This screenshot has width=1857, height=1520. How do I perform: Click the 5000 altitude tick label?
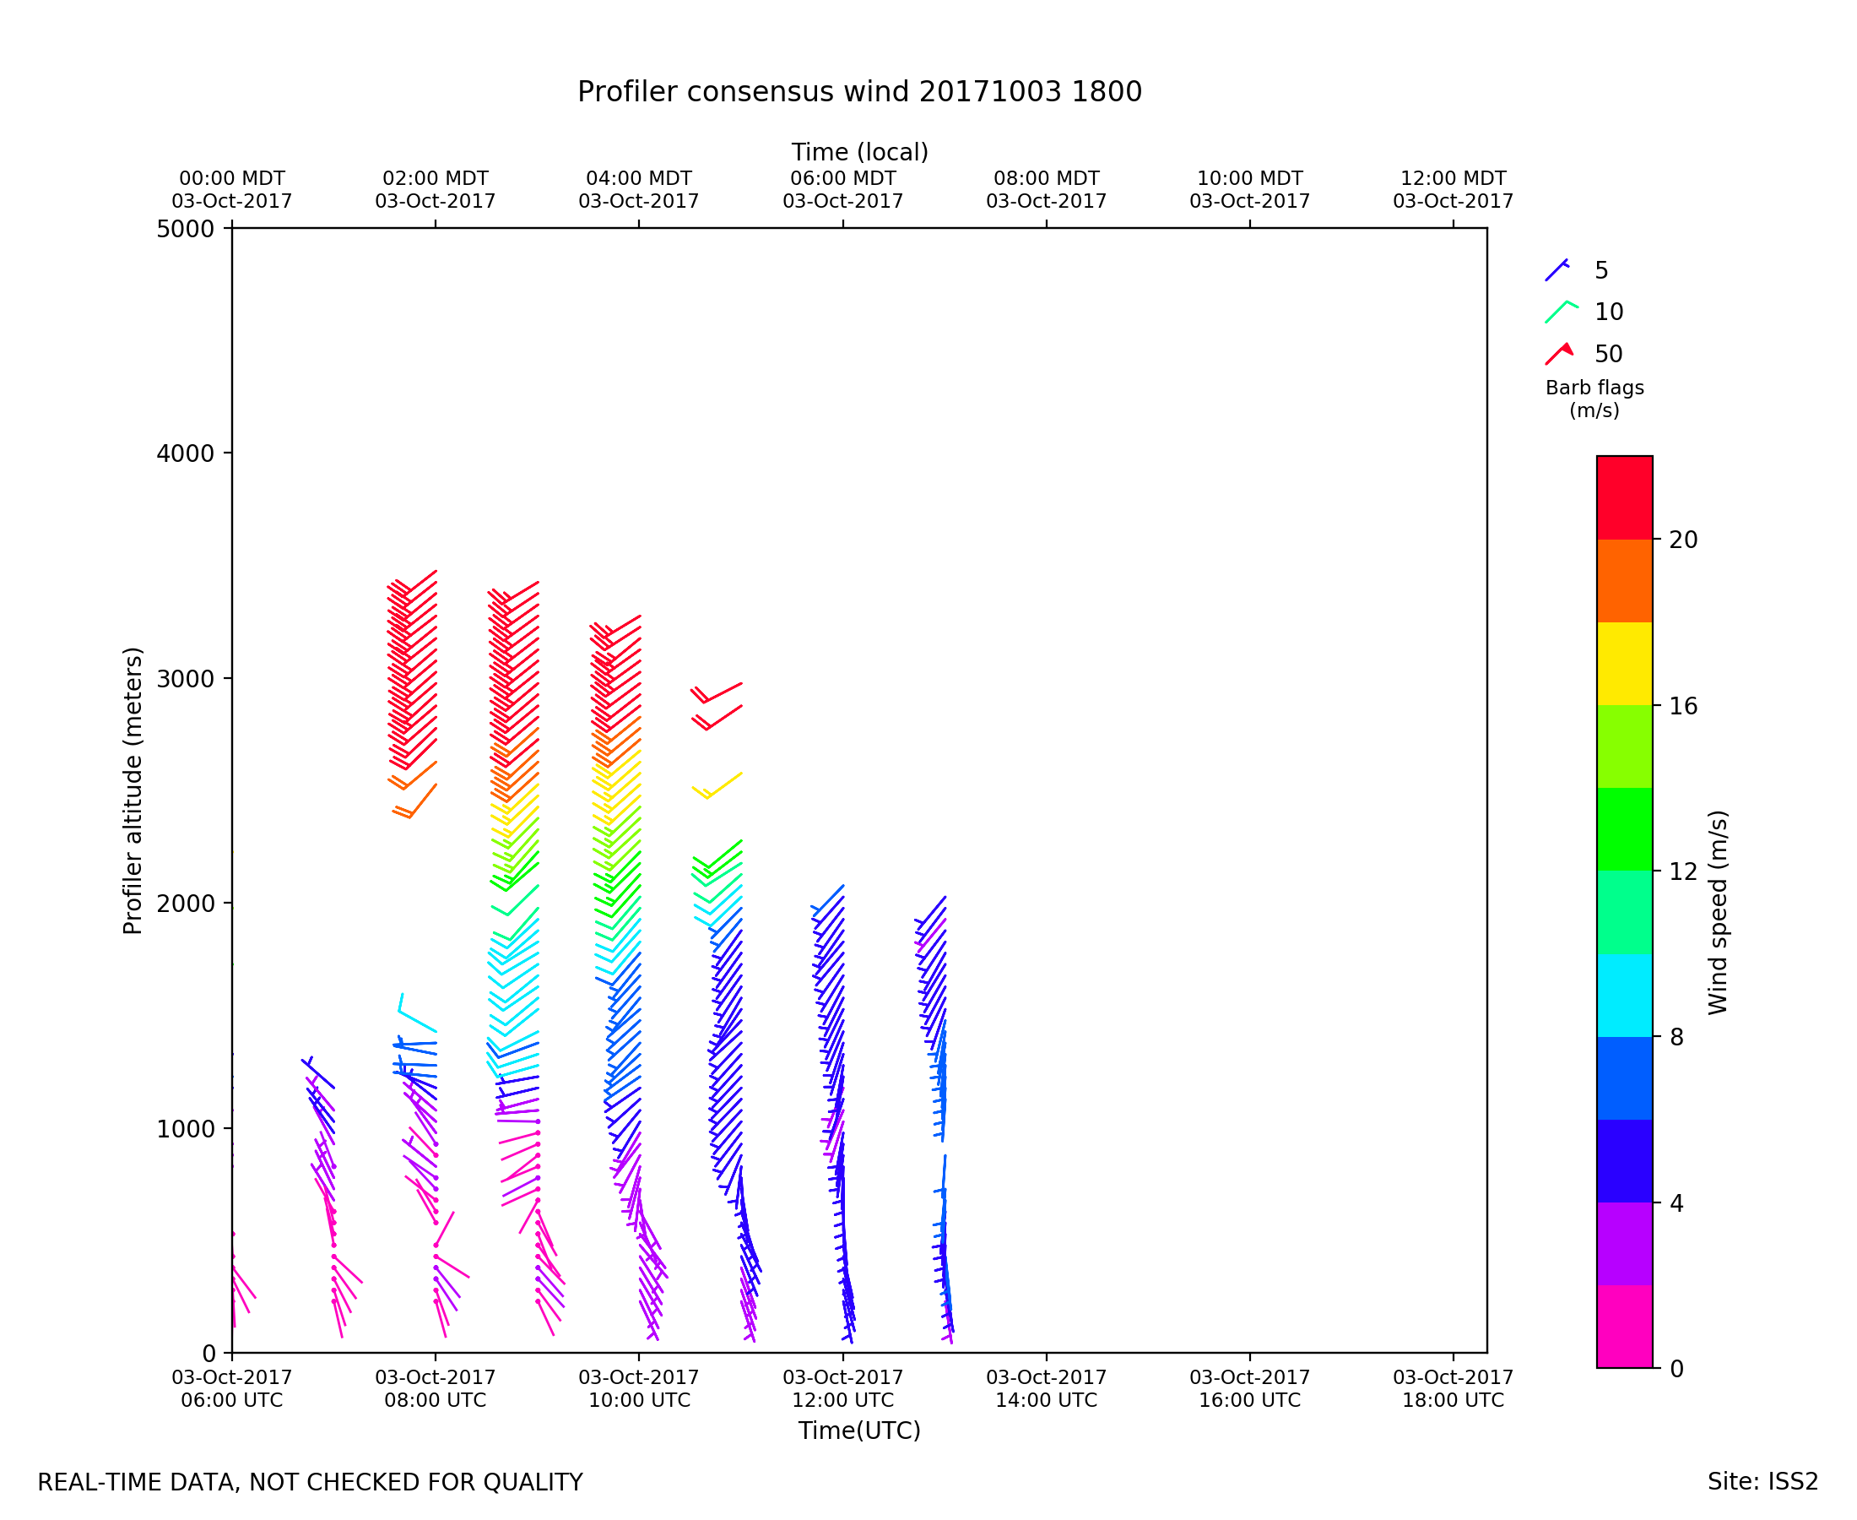(185, 230)
